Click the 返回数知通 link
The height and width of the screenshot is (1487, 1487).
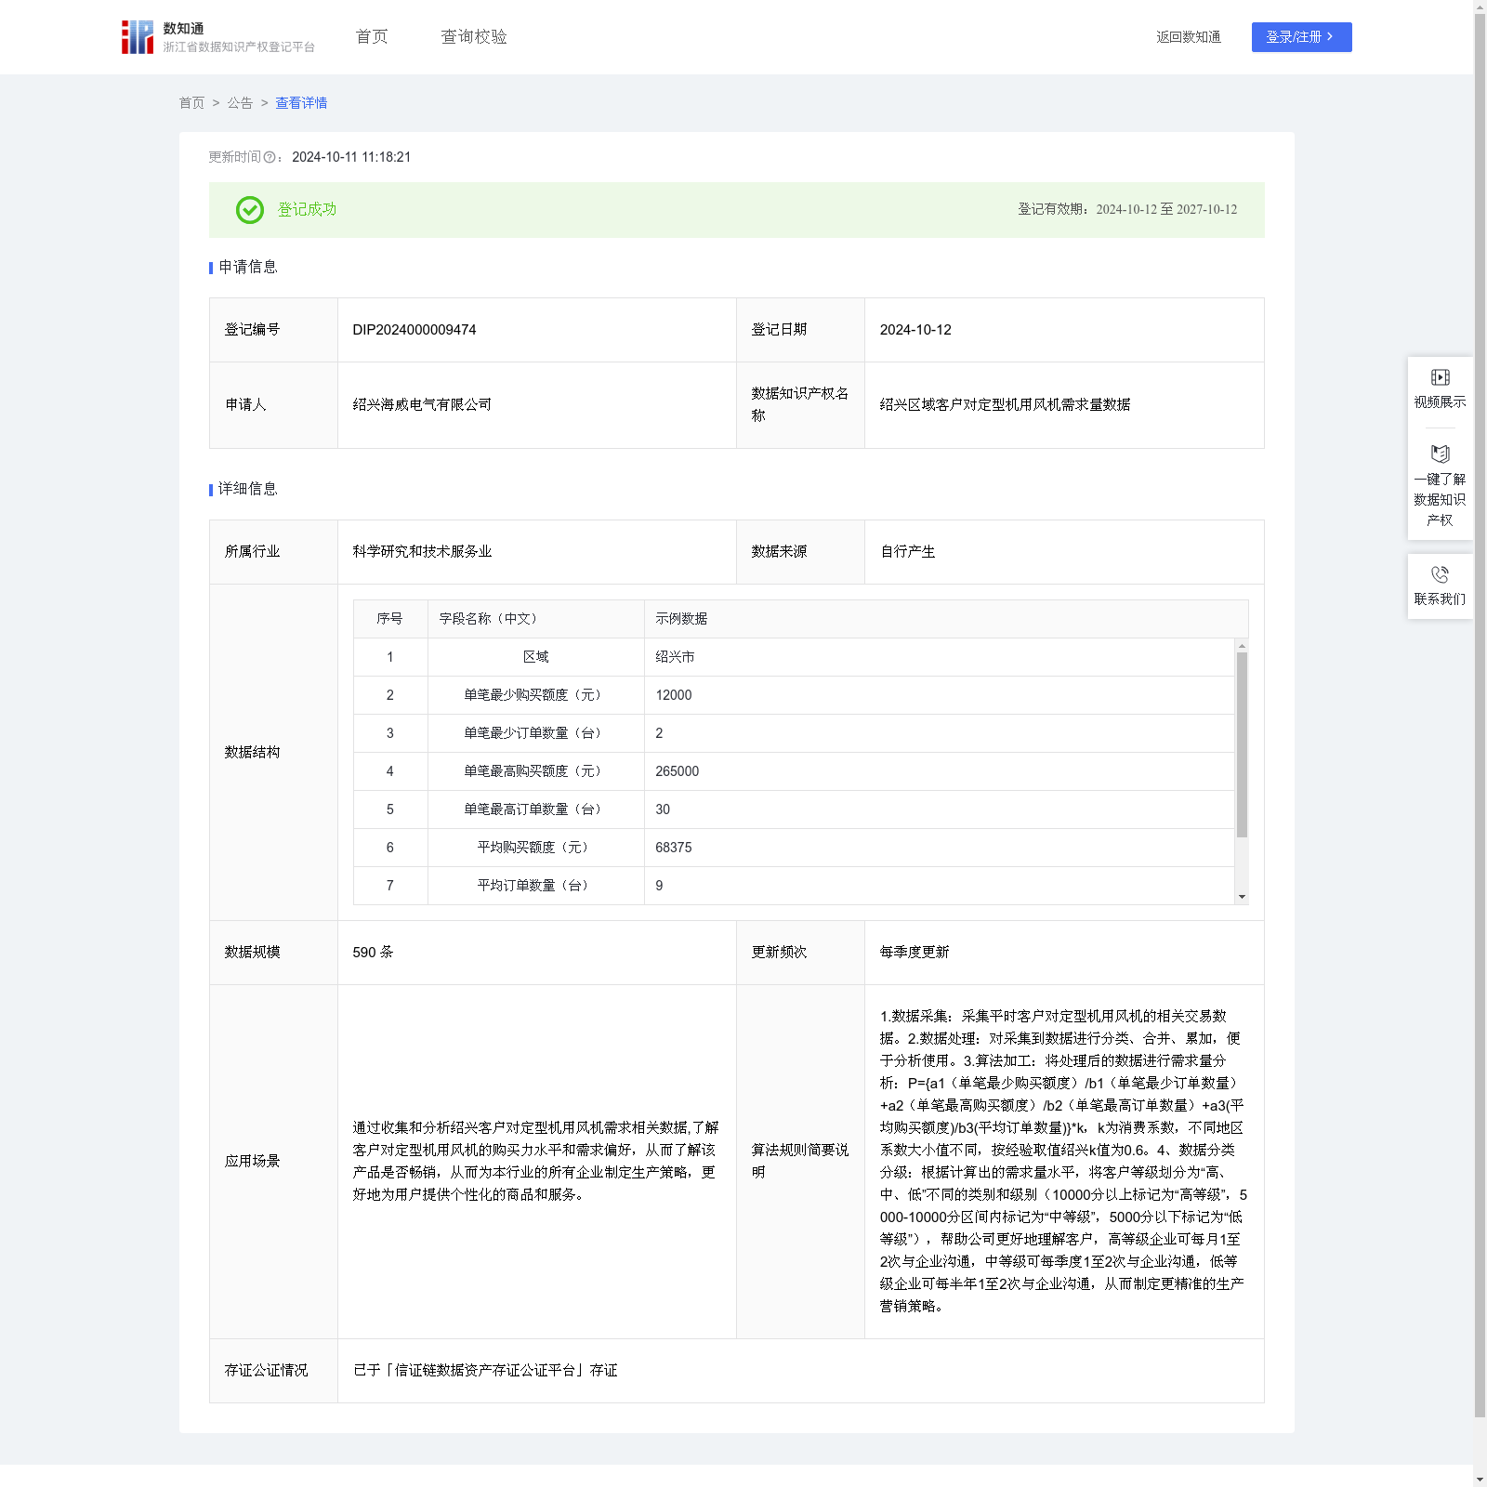[x=1188, y=37]
